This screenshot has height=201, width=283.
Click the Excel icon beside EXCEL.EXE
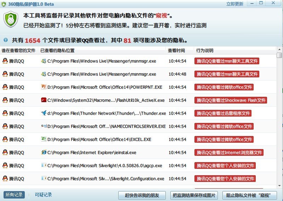[44, 139]
